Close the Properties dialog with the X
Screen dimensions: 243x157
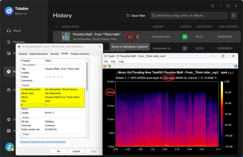[x=100, y=46]
